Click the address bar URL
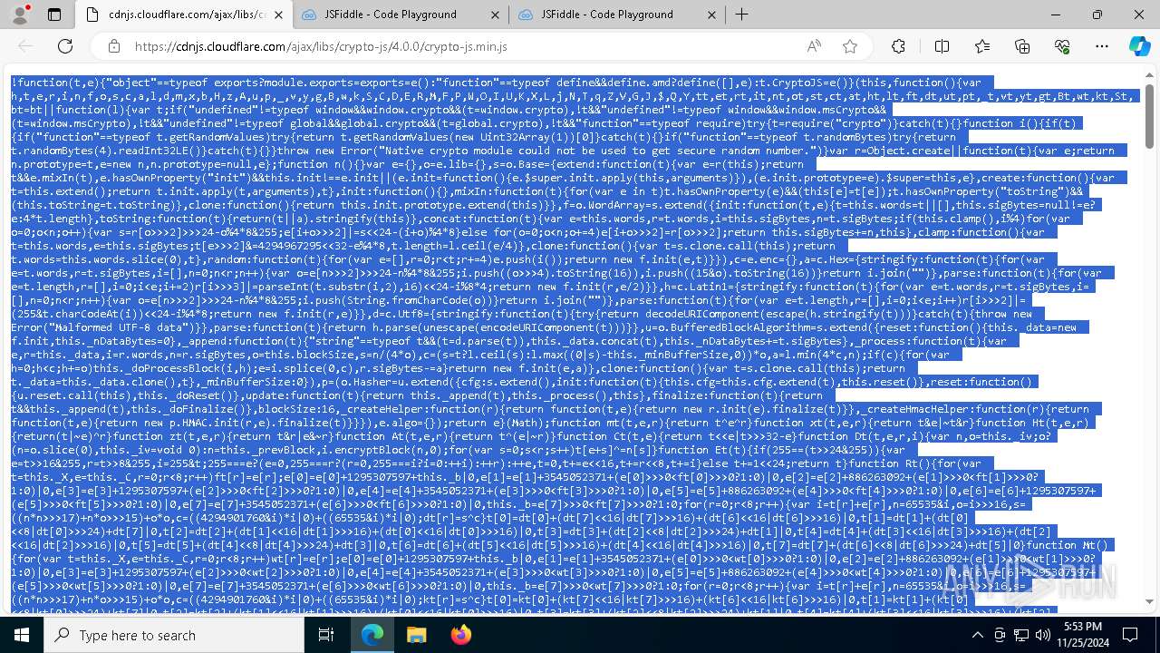The image size is (1160, 653). coord(321,46)
